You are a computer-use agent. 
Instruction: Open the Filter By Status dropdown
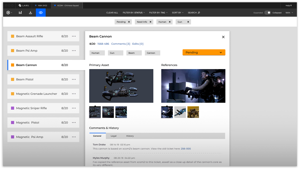pos(134,13)
